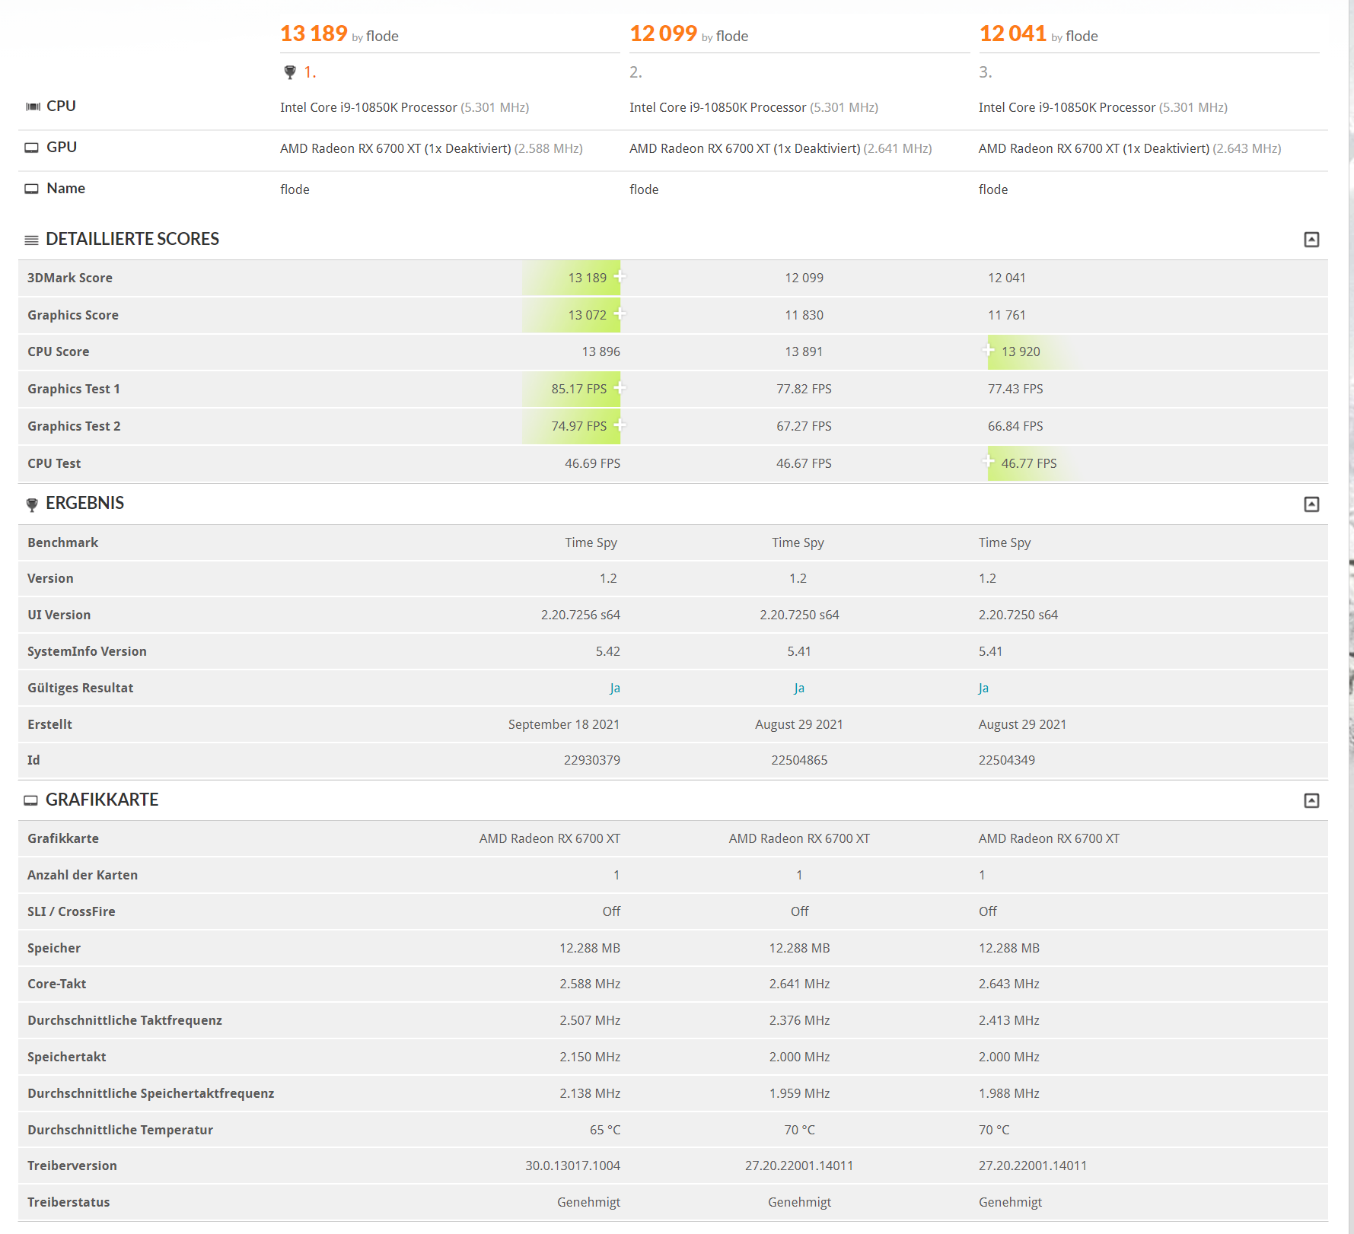Click the Detaillierte Scores list icon

click(31, 240)
